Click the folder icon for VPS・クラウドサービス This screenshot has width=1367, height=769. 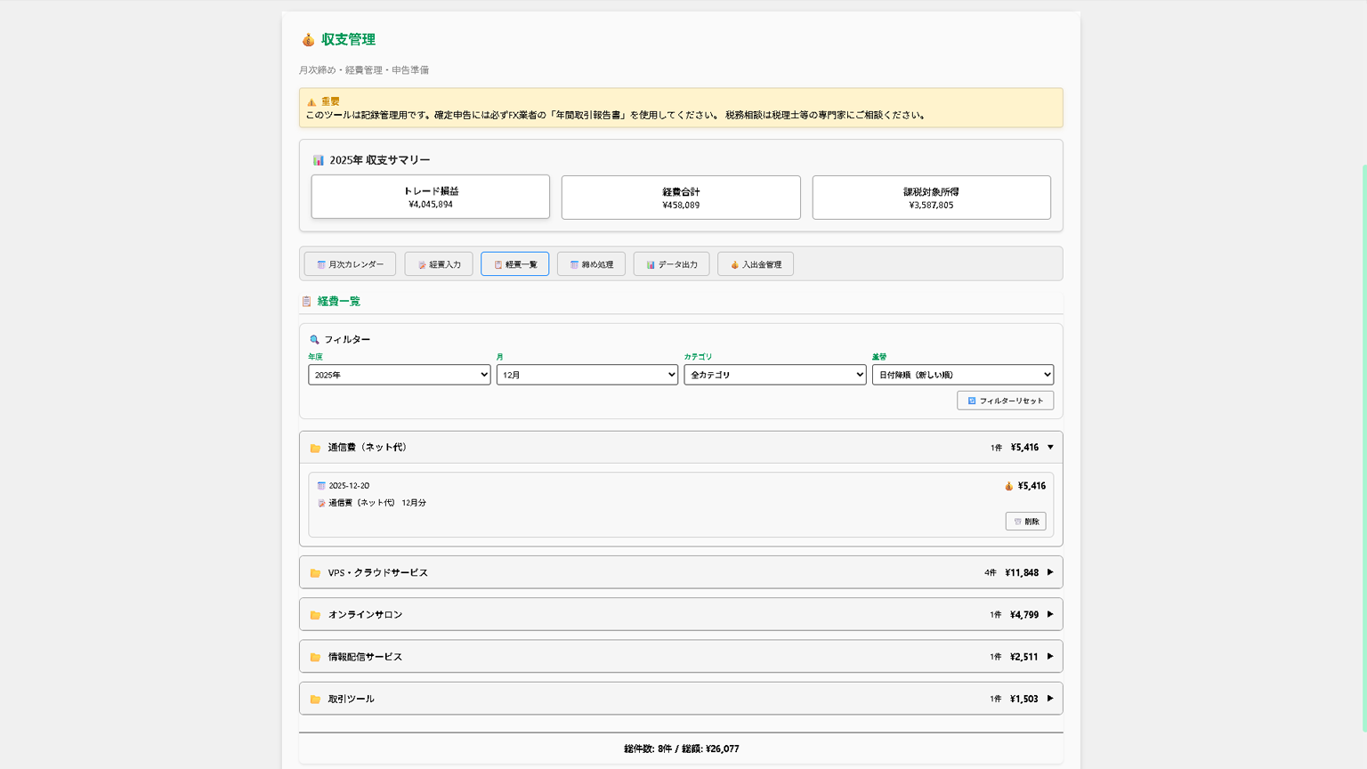pyautogui.click(x=315, y=573)
